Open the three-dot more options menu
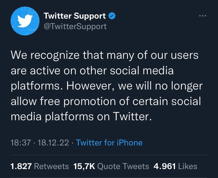The height and width of the screenshot is (178, 218). point(203,16)
